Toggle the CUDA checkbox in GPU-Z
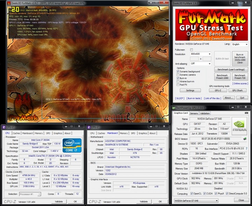252x206 pixels. (x=204, y=193)
